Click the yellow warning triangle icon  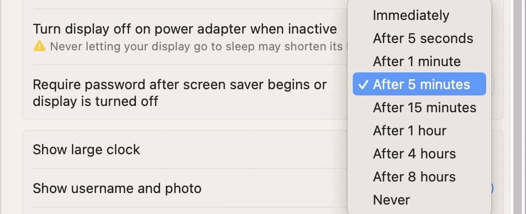pos(39,47)
